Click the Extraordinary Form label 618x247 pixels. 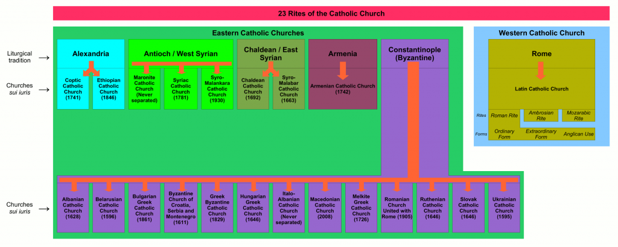point(541,134)
